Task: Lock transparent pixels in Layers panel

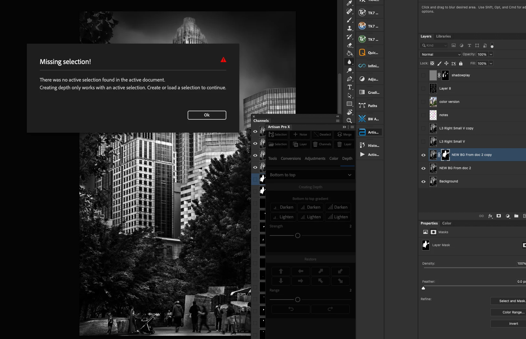Action: pyautogui.click(x=432, y=63)
